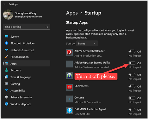Select Windows Update label
This screenshot has height=119, width=148.
coord(21,104)
